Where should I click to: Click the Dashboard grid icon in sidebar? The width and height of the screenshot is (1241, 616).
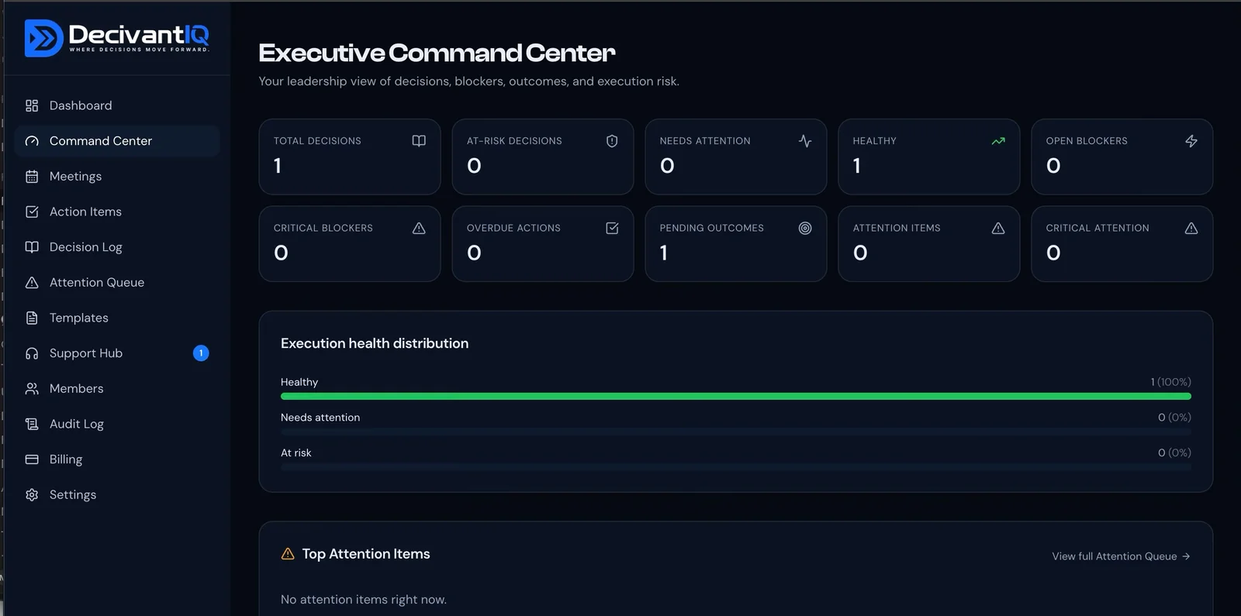pos(32,105)
